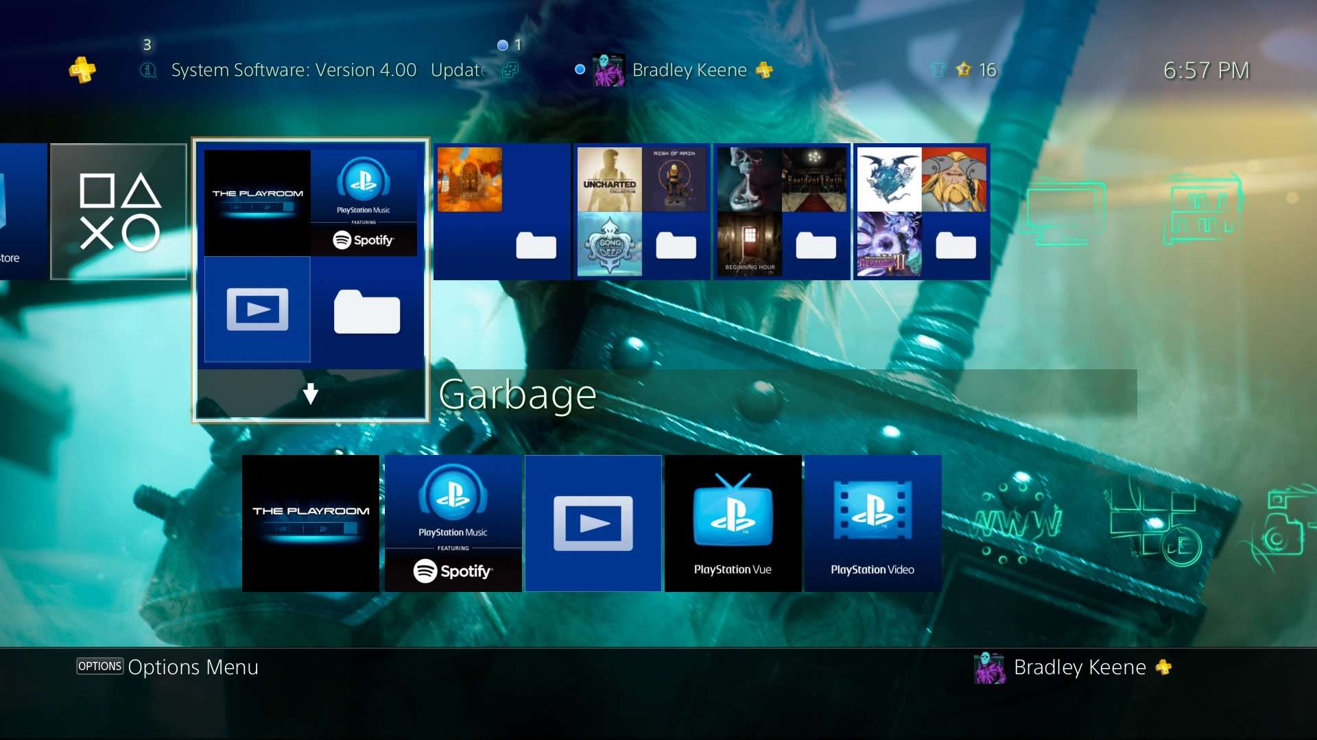
Task: View the trophy level 16 indicator
Action: coord(974,69)
